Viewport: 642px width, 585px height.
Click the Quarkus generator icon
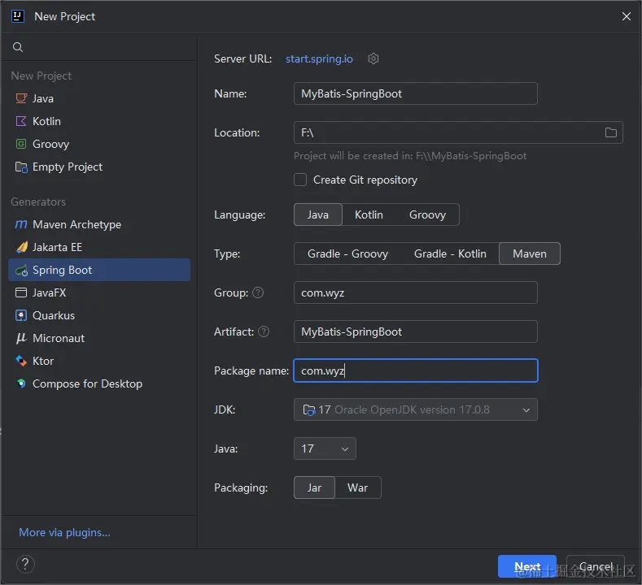(x=21, y=315)
